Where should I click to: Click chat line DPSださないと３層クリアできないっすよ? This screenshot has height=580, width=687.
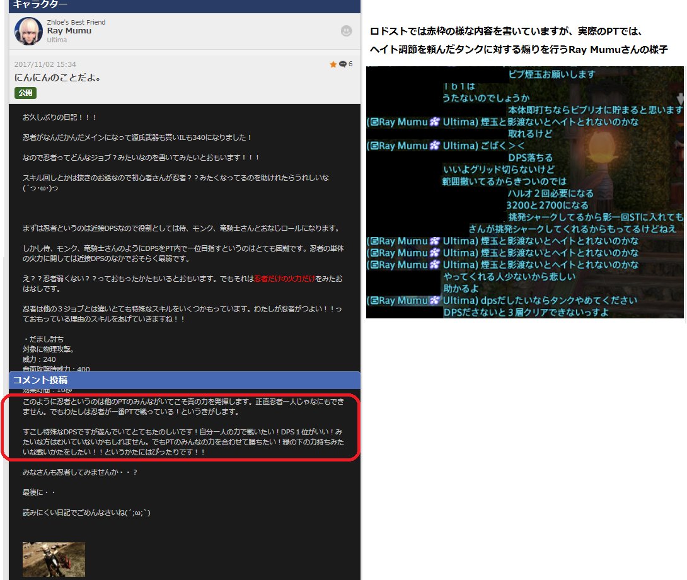[526, 312]
